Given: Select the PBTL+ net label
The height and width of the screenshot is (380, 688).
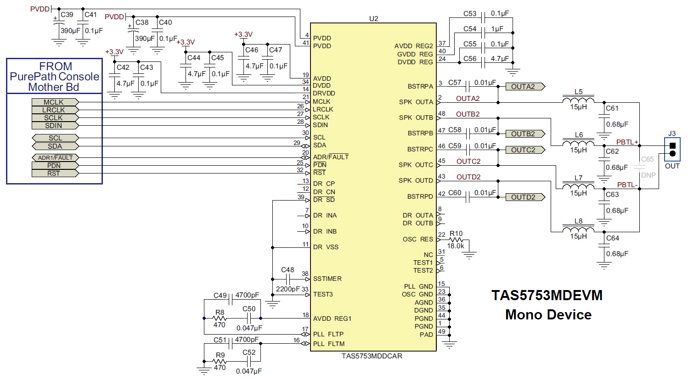Looking at the screenshot, I should (627, 142).
